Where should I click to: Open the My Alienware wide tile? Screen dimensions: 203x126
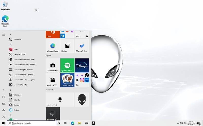point(60,100)
